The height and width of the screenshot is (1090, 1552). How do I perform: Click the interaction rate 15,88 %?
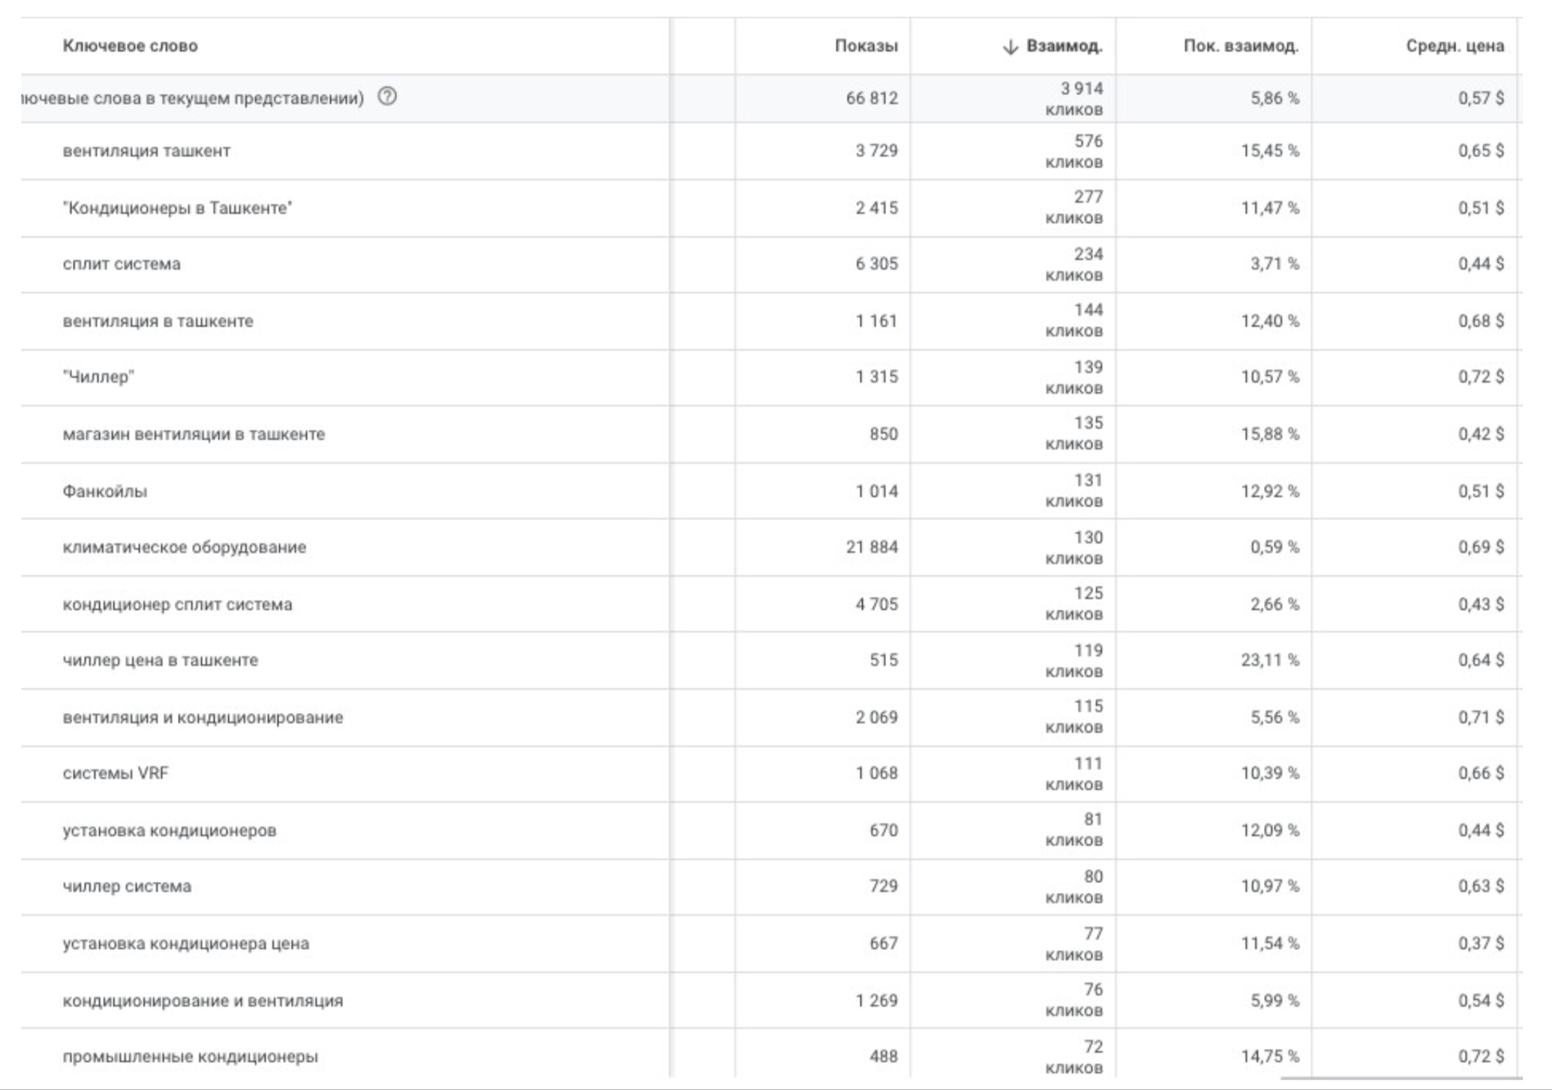[x=1270, y=434]
